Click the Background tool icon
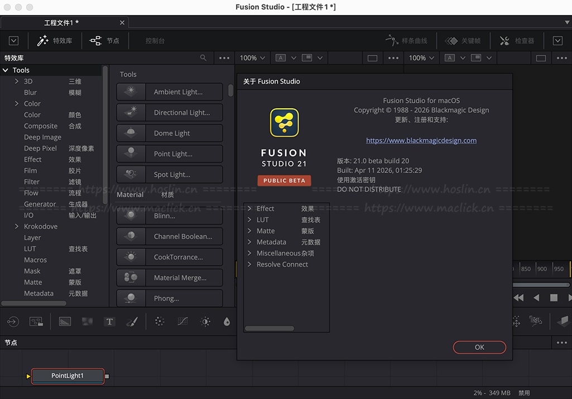 tap(65, 321)
